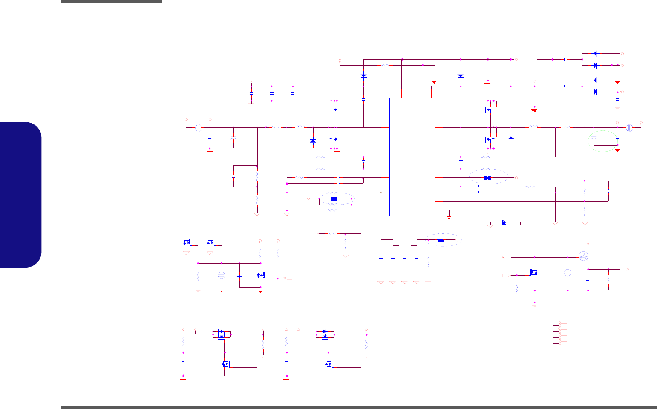The image size is (657, 409).
Task: Click the jumper in dashed ellipse below the IC
Action: pos(441,241)
